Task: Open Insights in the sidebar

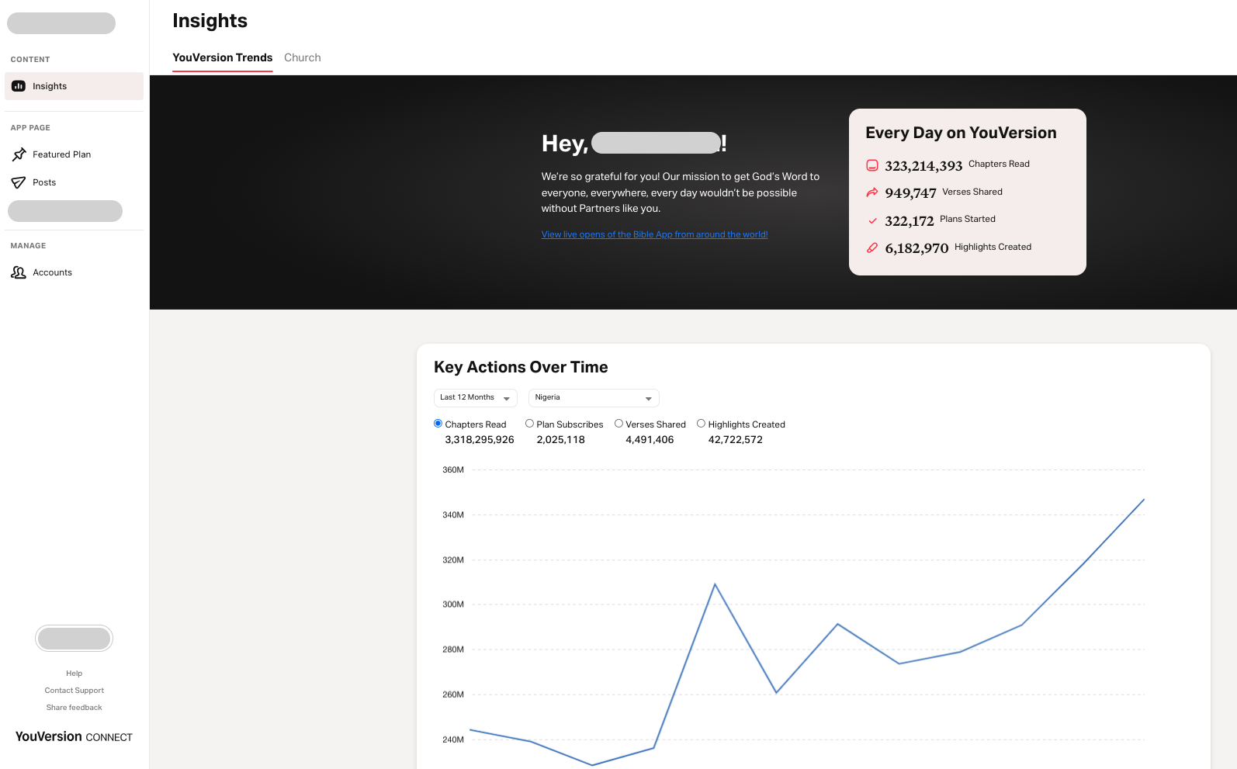Action: [x=74, y=86]
